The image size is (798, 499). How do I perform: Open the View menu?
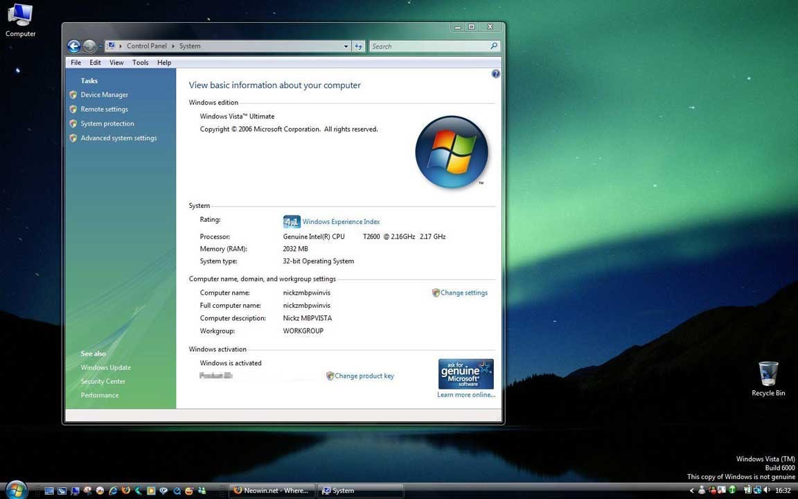pos(116,62)
